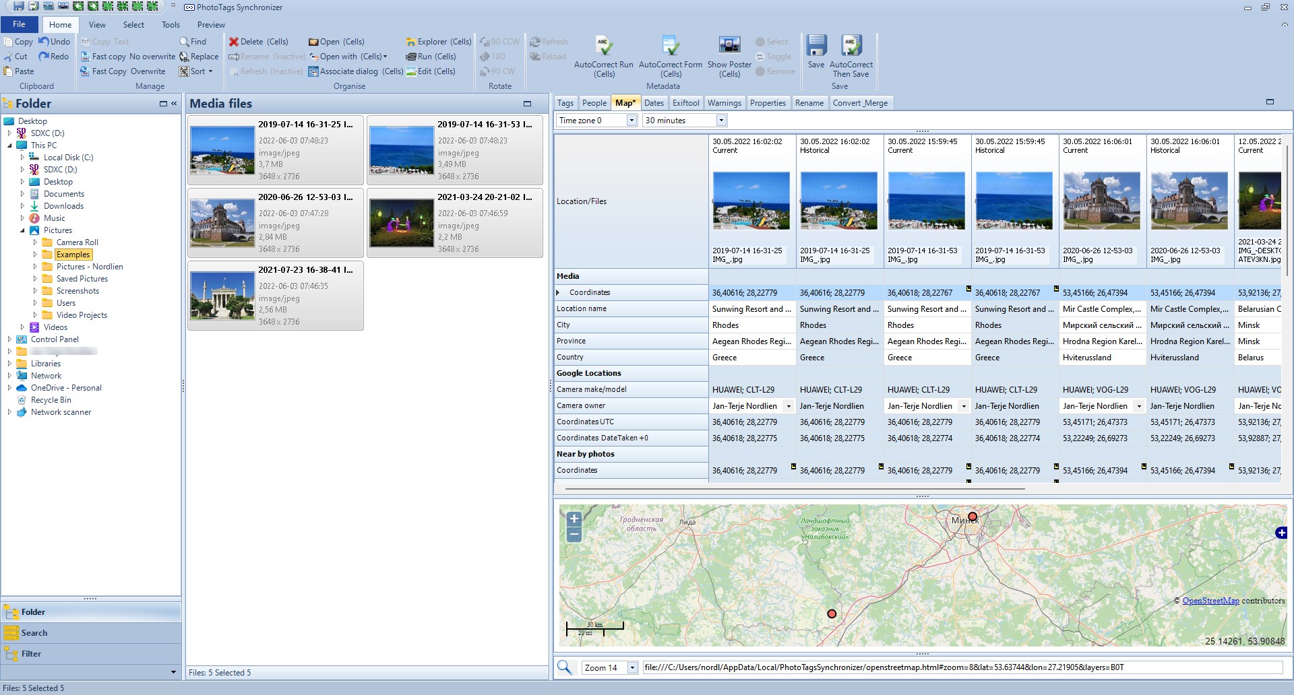Zoom out with map minus button
This screenshot has width=1294, height=695.
tap(574, 535)
